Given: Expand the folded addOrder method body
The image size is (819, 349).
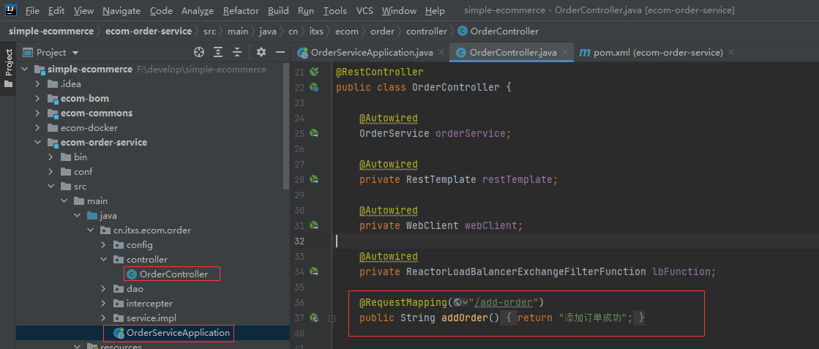Looking at the screenshot, I should click(332, 318).
